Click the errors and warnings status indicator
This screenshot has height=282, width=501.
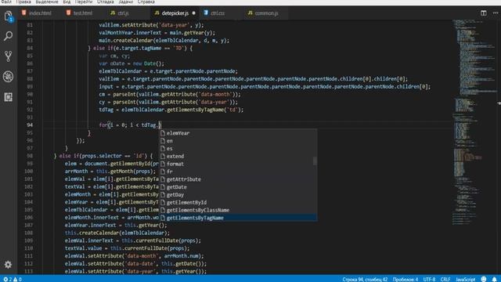tap(13, 279)
